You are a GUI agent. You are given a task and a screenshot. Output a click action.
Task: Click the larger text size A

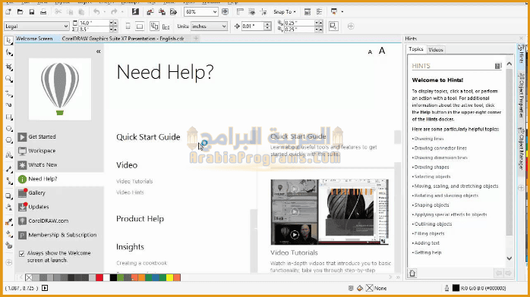pos(382,51)
